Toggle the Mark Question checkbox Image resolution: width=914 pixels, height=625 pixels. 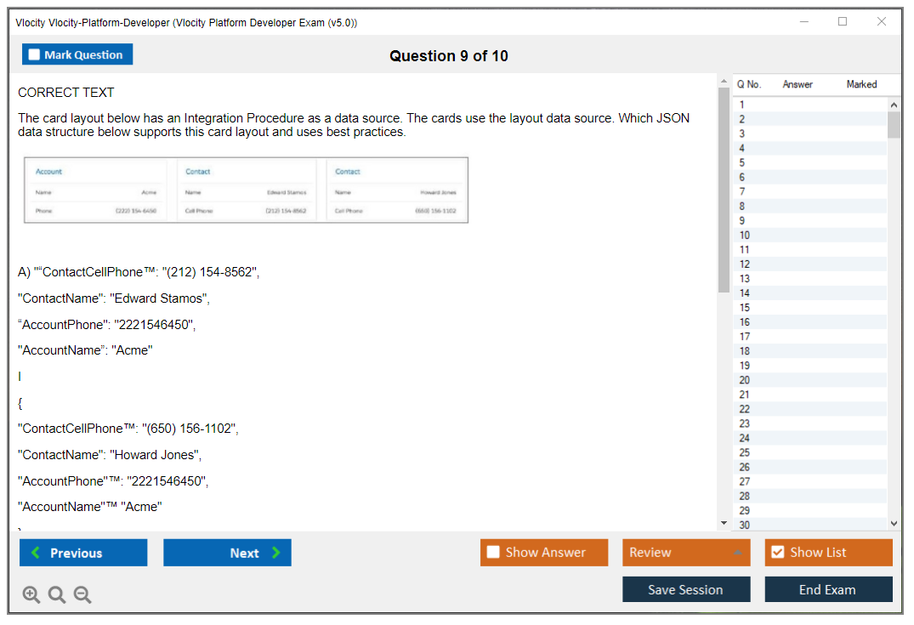[x=35, y=54]
